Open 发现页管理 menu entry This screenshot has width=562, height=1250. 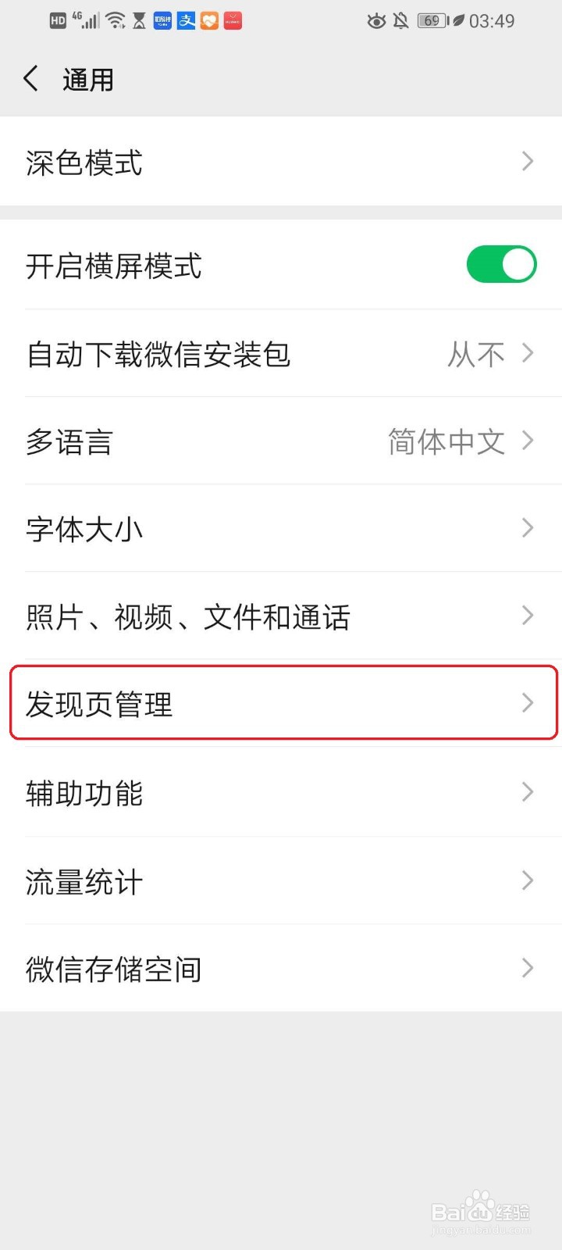[283, 702]
